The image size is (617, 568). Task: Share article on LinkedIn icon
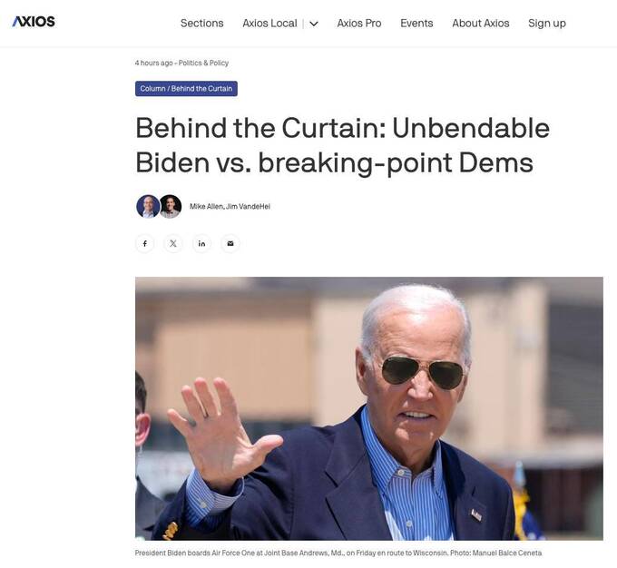(201, 244)
